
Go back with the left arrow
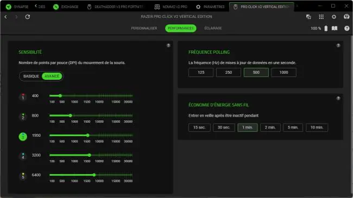click(6, 17)
